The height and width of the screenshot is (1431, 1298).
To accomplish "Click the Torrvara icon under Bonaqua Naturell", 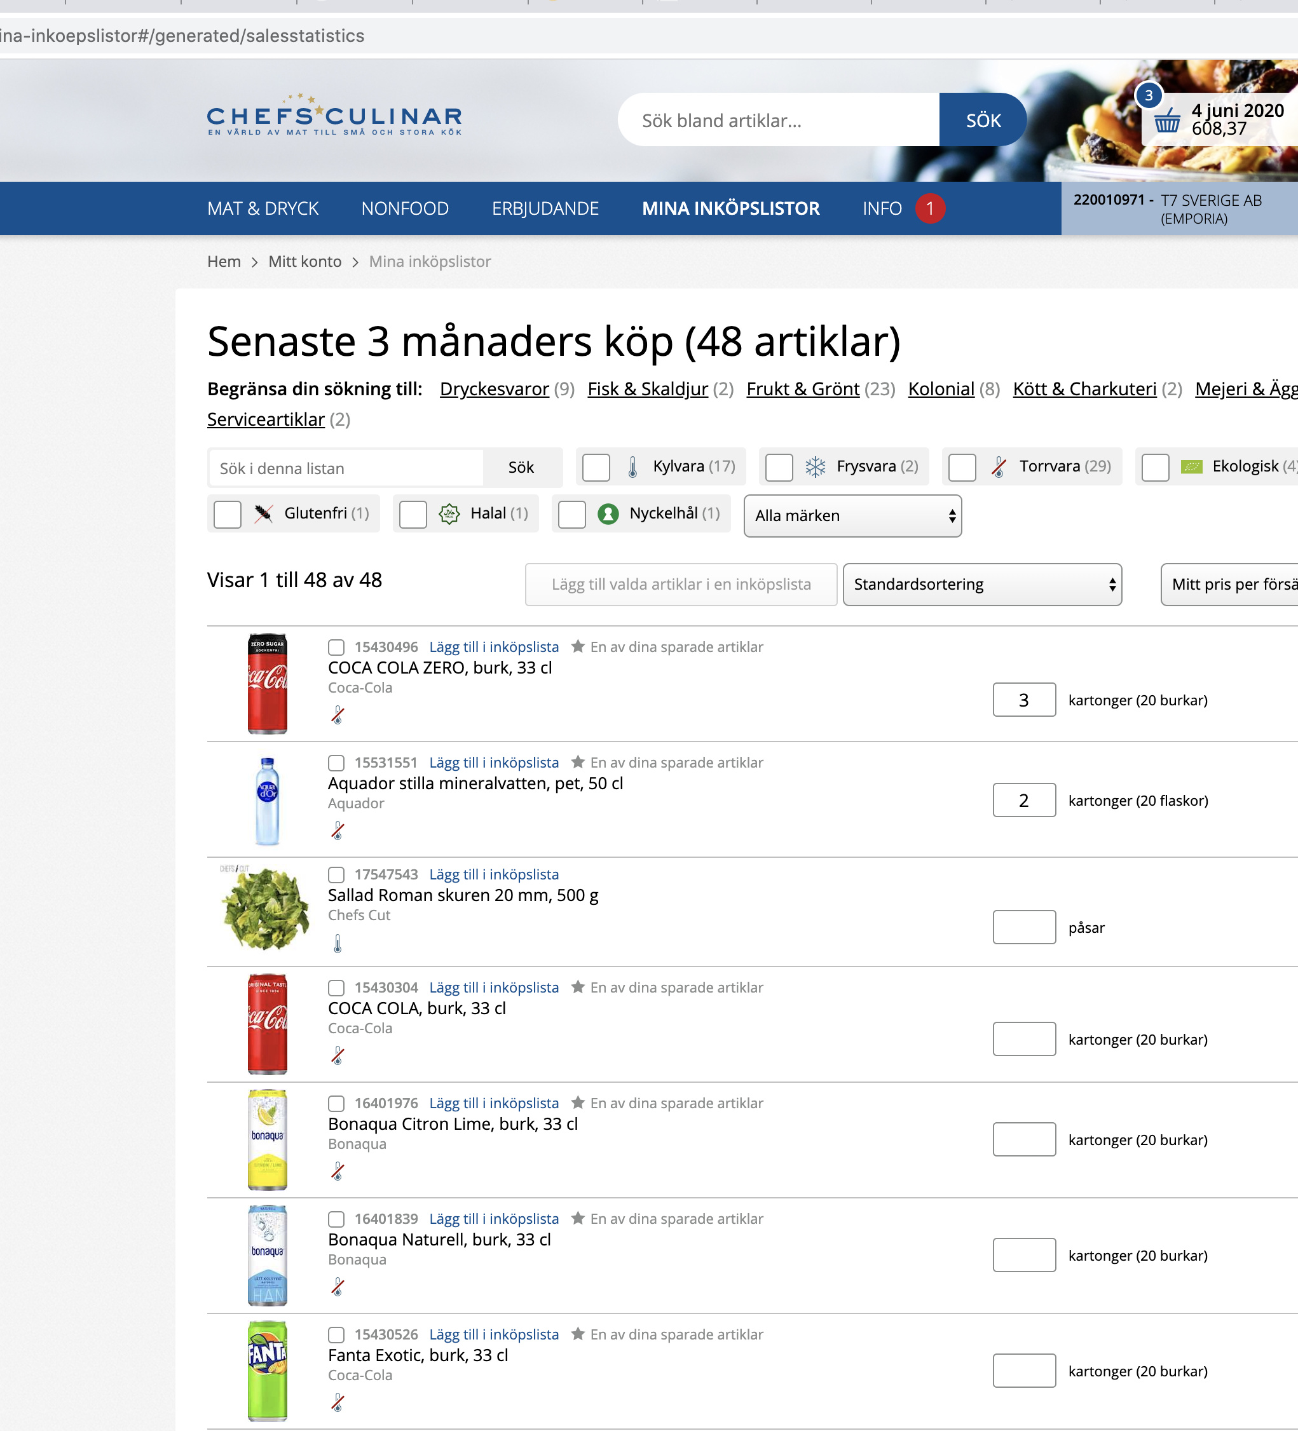I will (338, 1286).
